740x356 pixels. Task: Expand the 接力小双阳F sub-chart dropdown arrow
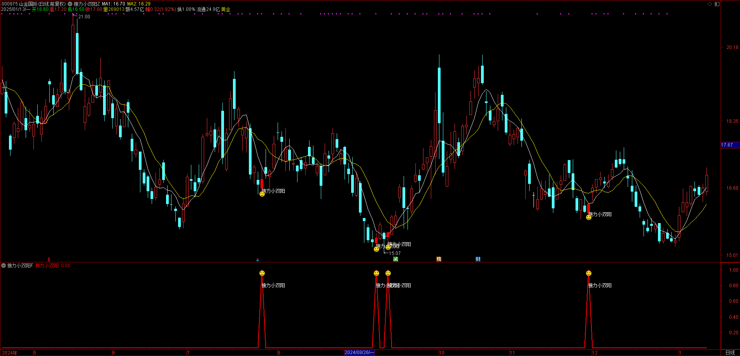(3, 266)
